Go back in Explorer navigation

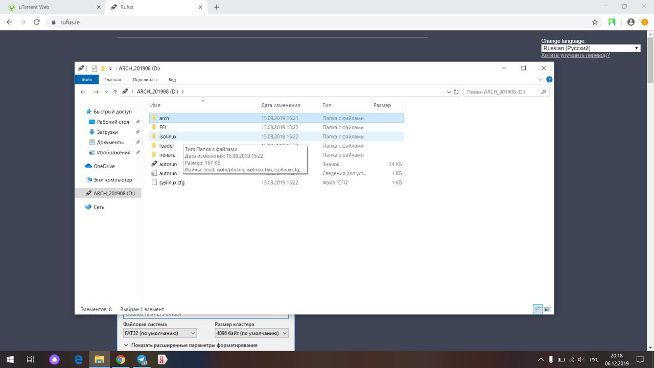[83, 91]
